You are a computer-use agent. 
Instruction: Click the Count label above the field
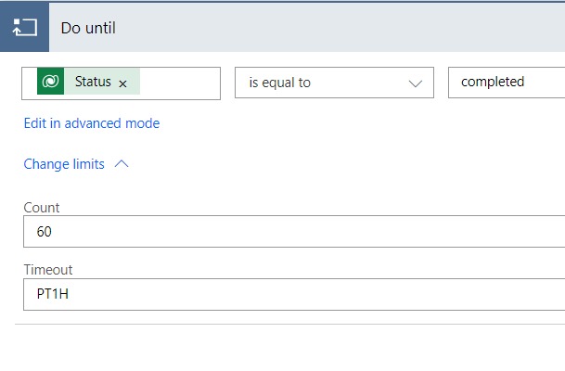(42, 208)
